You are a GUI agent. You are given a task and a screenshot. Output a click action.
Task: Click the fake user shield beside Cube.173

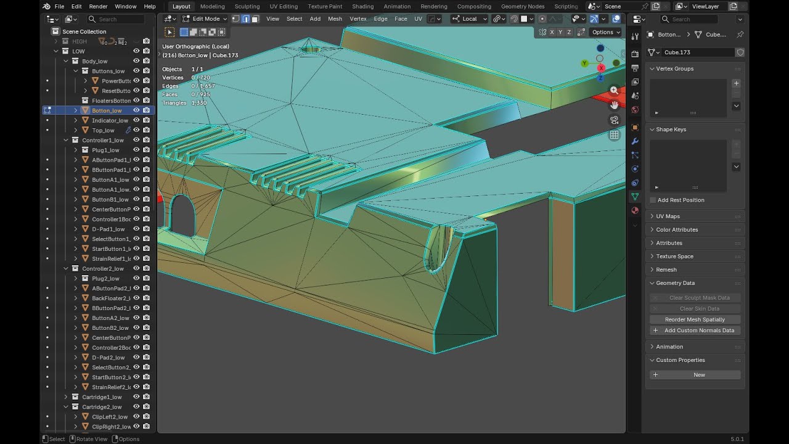tap(740, 52)
